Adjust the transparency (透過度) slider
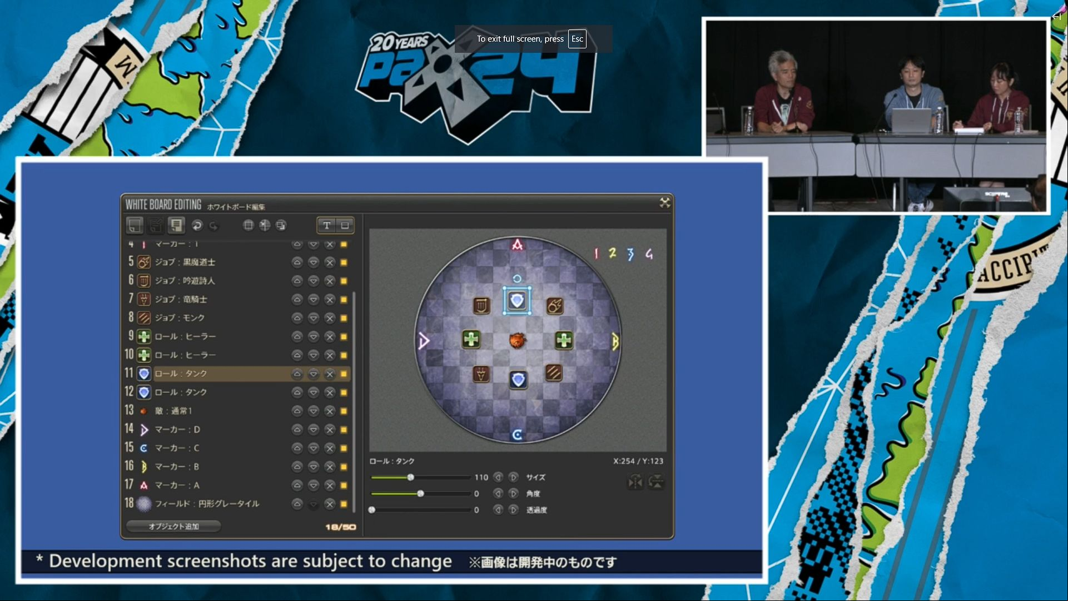The image size is (1068, 601). click(x=421, y=509)
